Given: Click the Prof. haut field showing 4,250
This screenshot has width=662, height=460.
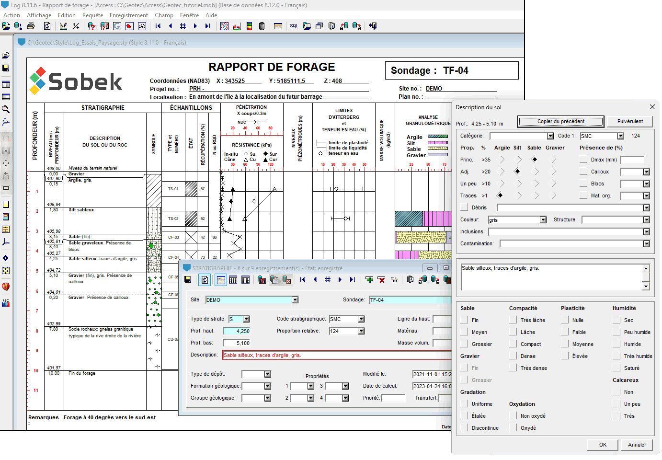Looking at the screenshot, I should 236,331.
